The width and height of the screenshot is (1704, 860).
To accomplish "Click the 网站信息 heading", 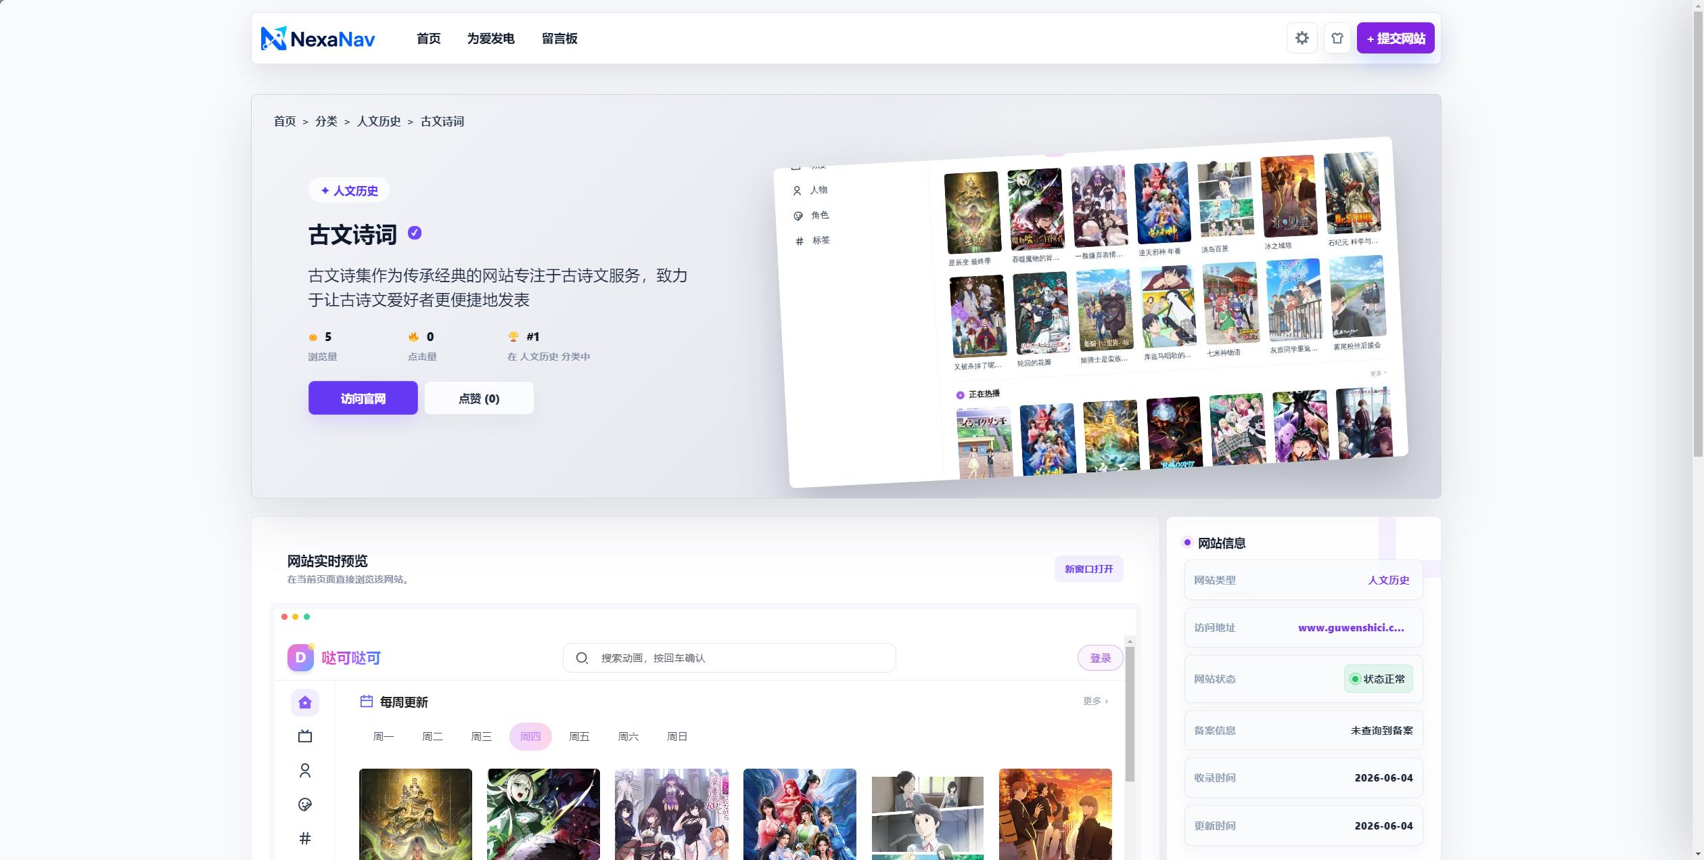I will (x=1222, y=543).
